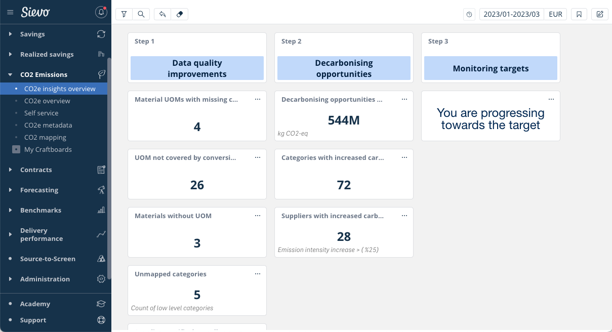Click the undo arrow button
Viewport: 612px width, 332px height.
click(x=162, y=14)
